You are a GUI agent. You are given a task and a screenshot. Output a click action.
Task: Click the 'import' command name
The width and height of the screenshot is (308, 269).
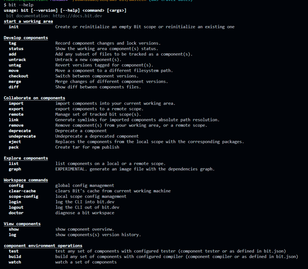pyautogui.click(x=16, y=103)
